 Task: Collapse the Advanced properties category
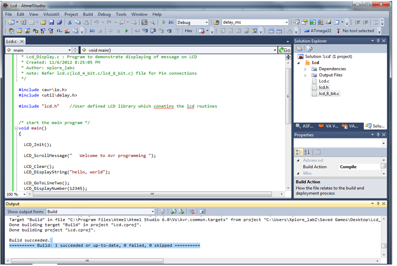coord(298,160)
